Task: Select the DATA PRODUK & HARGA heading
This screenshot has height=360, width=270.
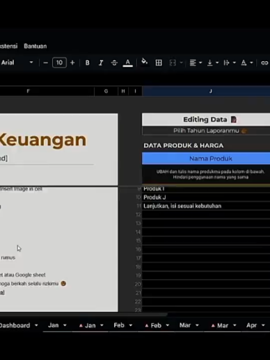Action: click(184, 145)
